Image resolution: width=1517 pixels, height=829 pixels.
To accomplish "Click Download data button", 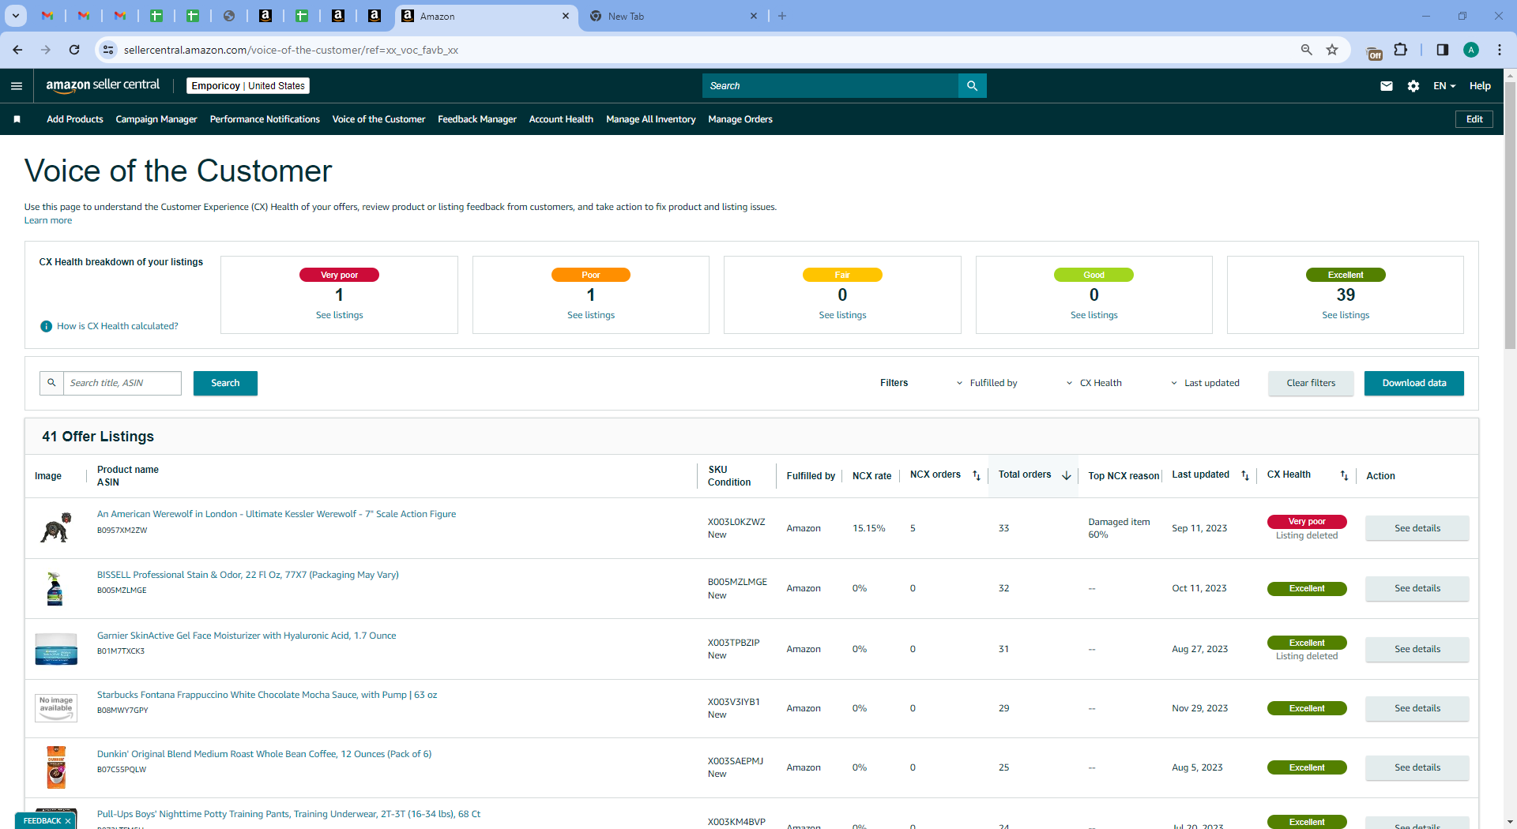I will pos(1414,383).
